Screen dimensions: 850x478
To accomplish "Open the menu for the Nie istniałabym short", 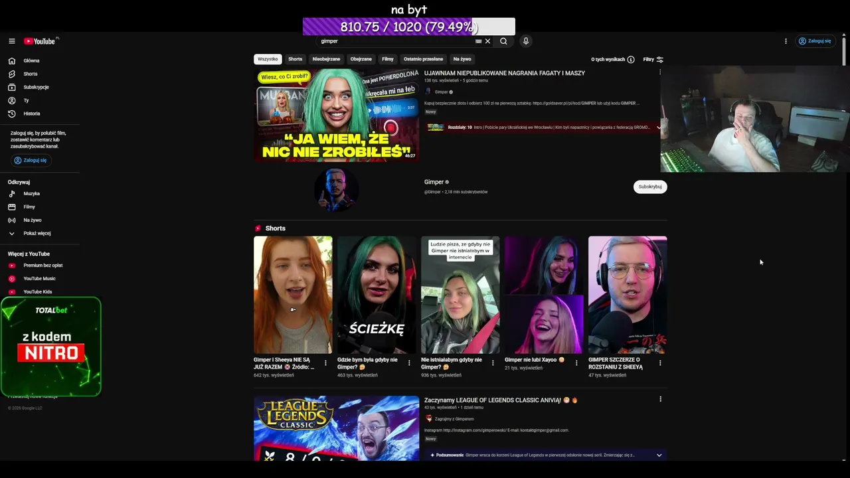I will coord(493,363).
